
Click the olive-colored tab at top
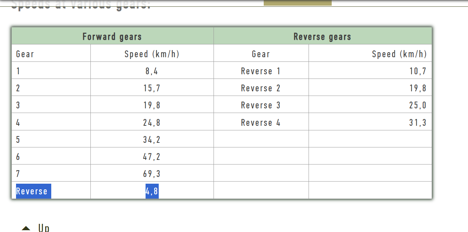[x=298, y=2]
